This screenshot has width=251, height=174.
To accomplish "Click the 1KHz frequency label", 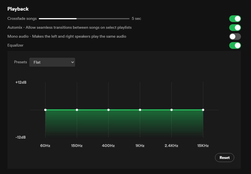I will (140, 146).
